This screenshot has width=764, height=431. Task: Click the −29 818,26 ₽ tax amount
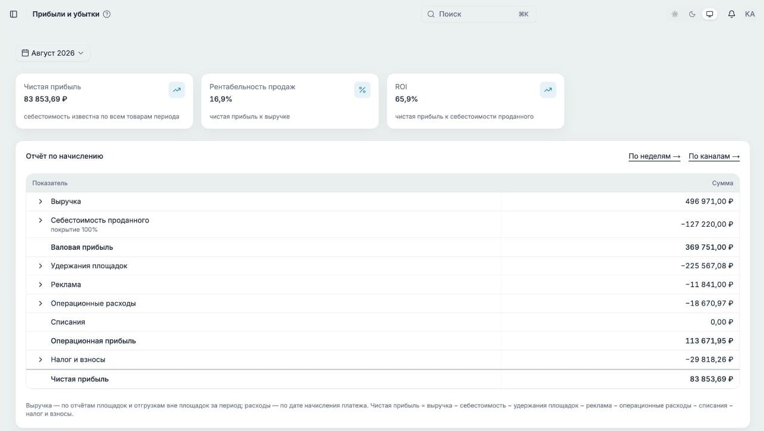point(709,360)
